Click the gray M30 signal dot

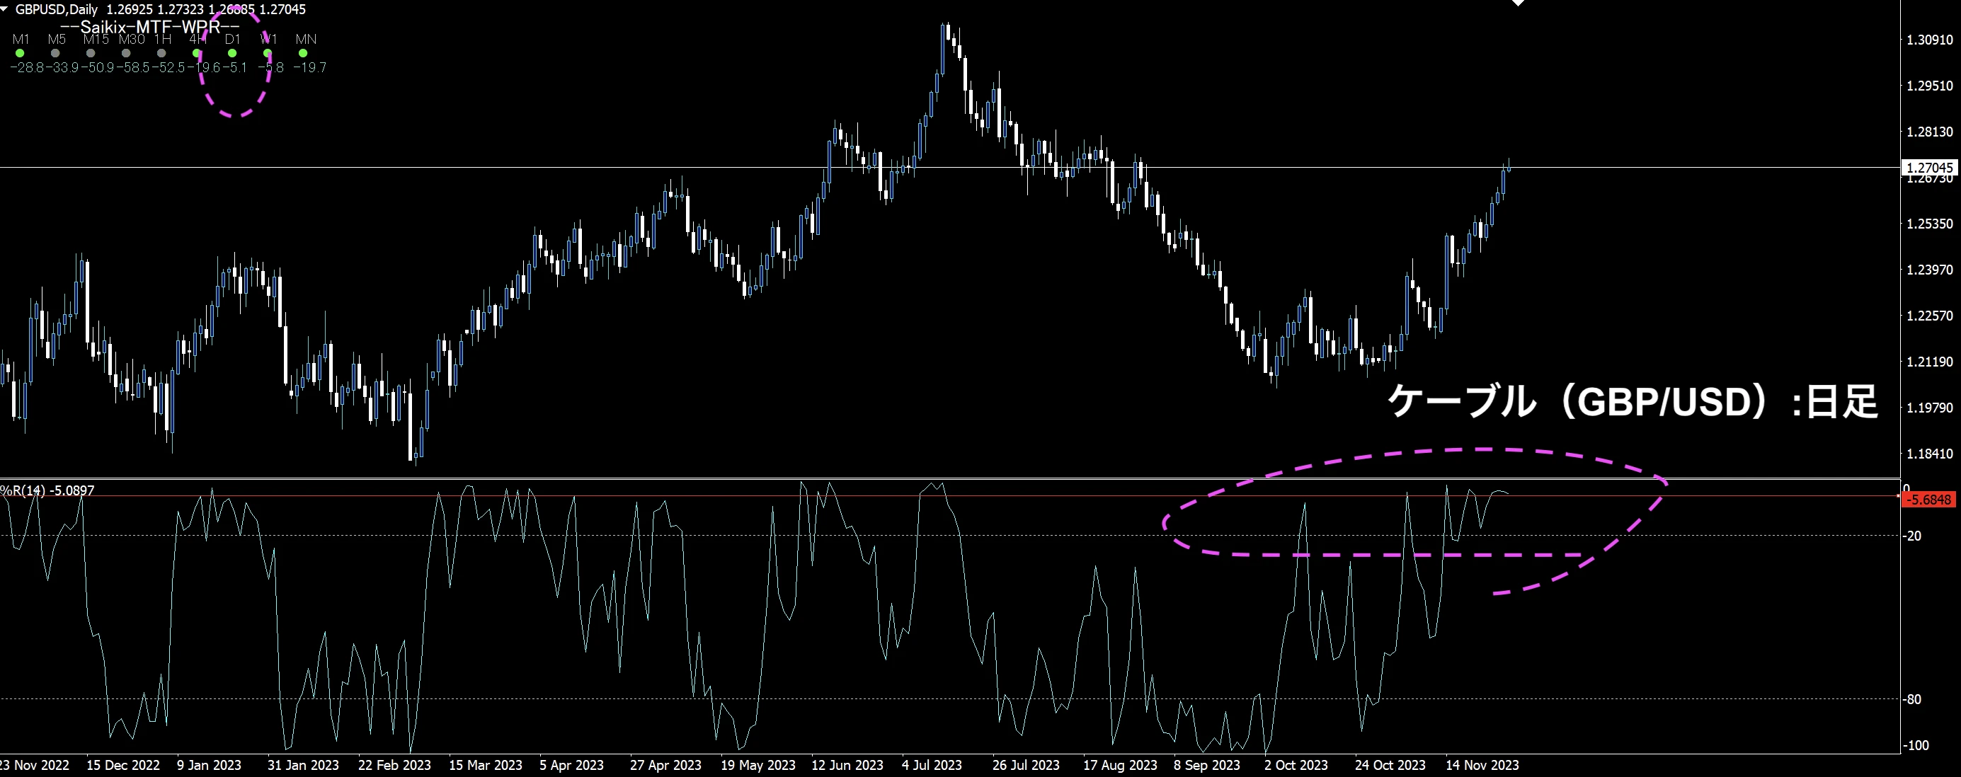(127, 53)
